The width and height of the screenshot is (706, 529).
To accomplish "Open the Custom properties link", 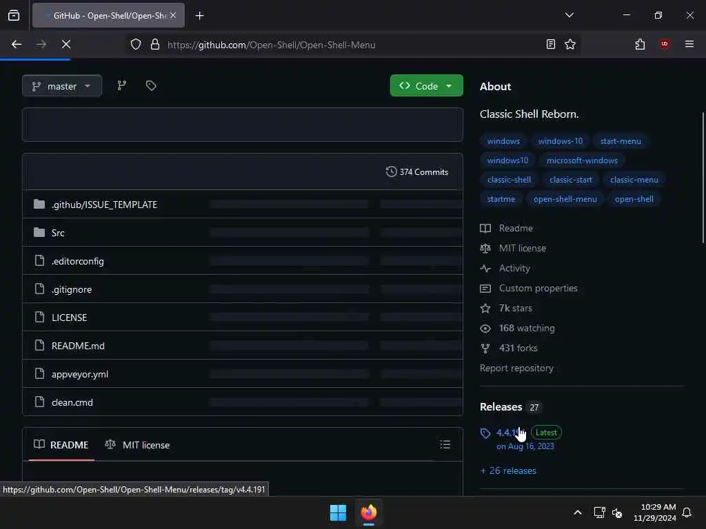I will click(x=529, y=289).
